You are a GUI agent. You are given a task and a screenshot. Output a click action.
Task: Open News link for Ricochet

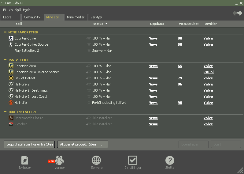coord(153,124)
